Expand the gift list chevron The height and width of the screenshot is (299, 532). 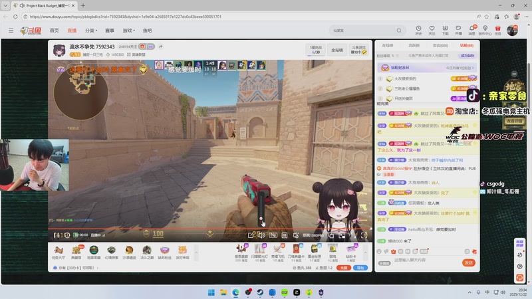[365, 252]
